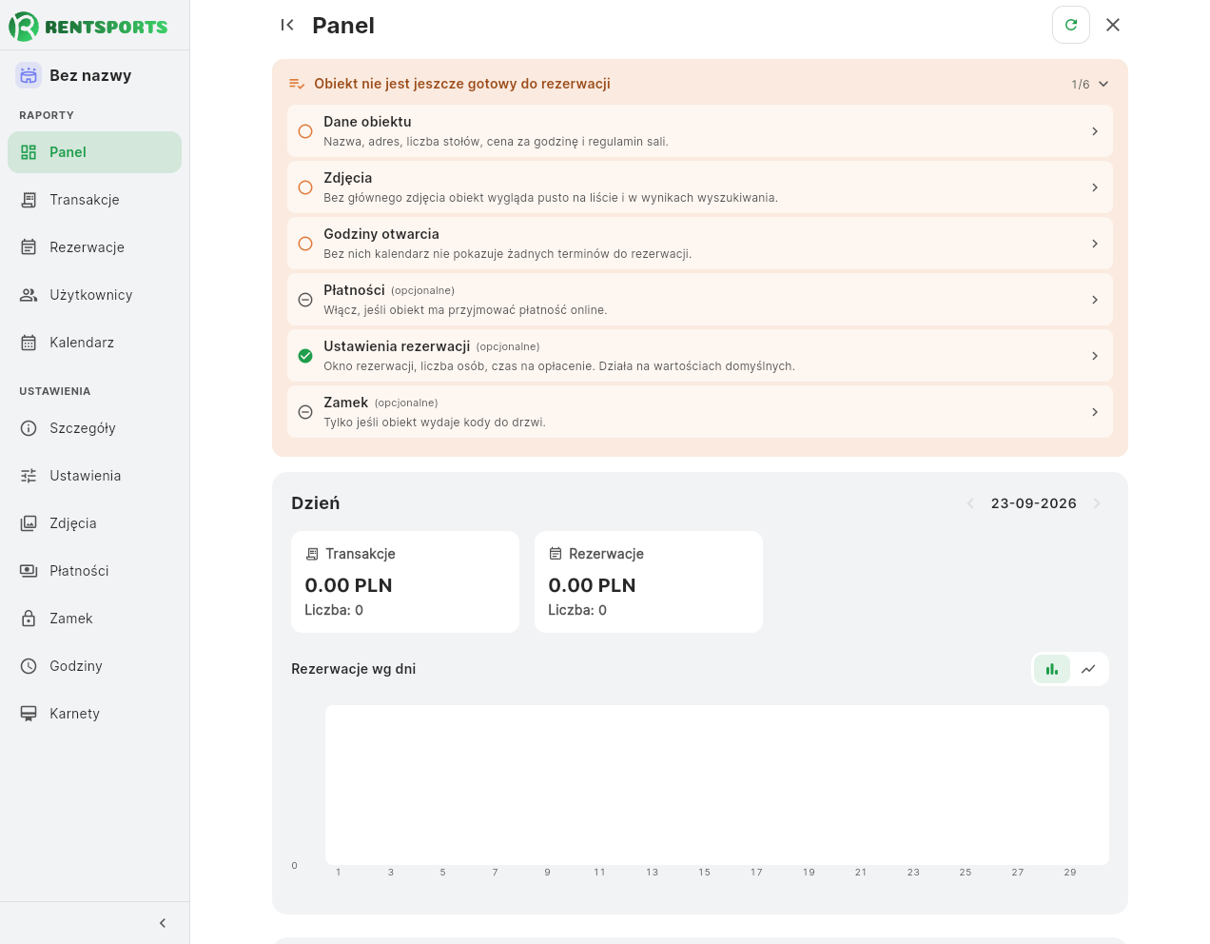Screen dimensions: 1210x944
Task: Click the collapse-to-start icon beside Panel title
Action: click(x=287, y=25)
